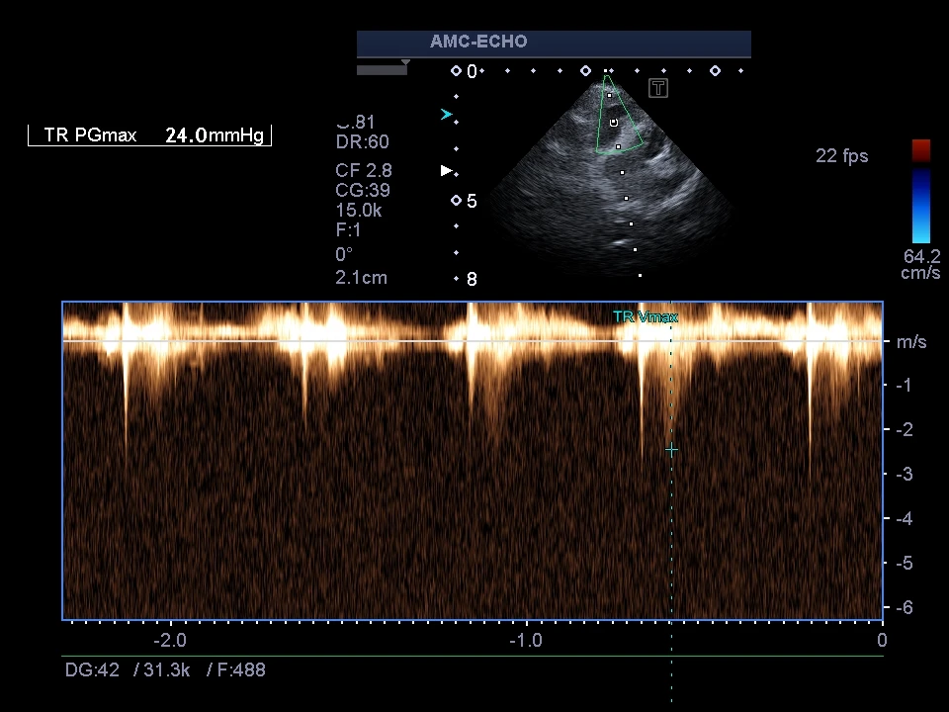Click the /31.3k Doppler value
This screenshot has height=712, width=949.
(x=162, y=669)
